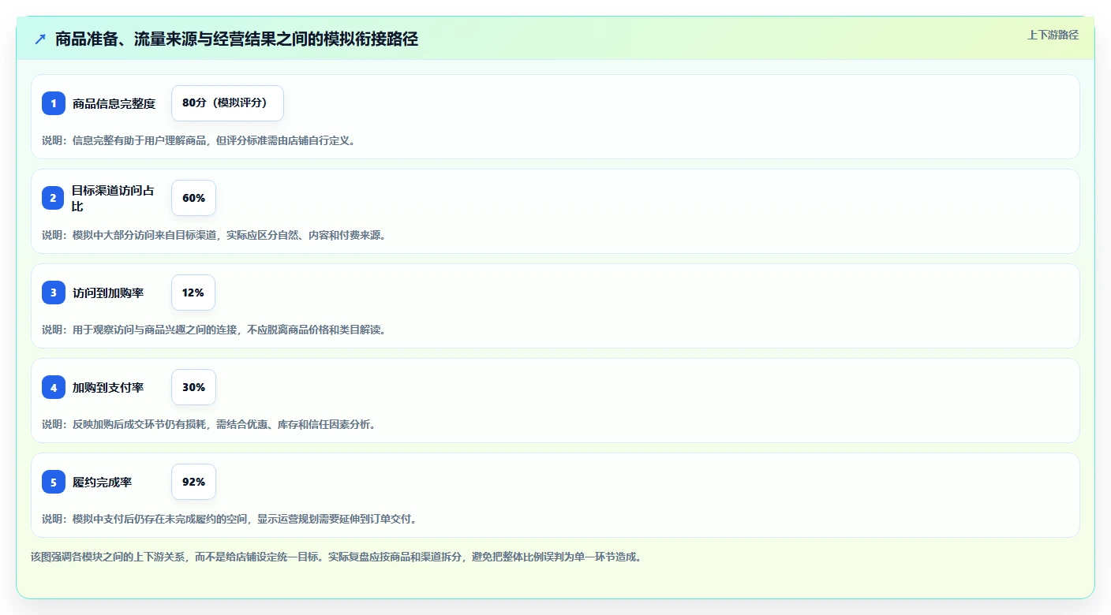Select the 目标渠道访问占比 label

pos(114,198)
